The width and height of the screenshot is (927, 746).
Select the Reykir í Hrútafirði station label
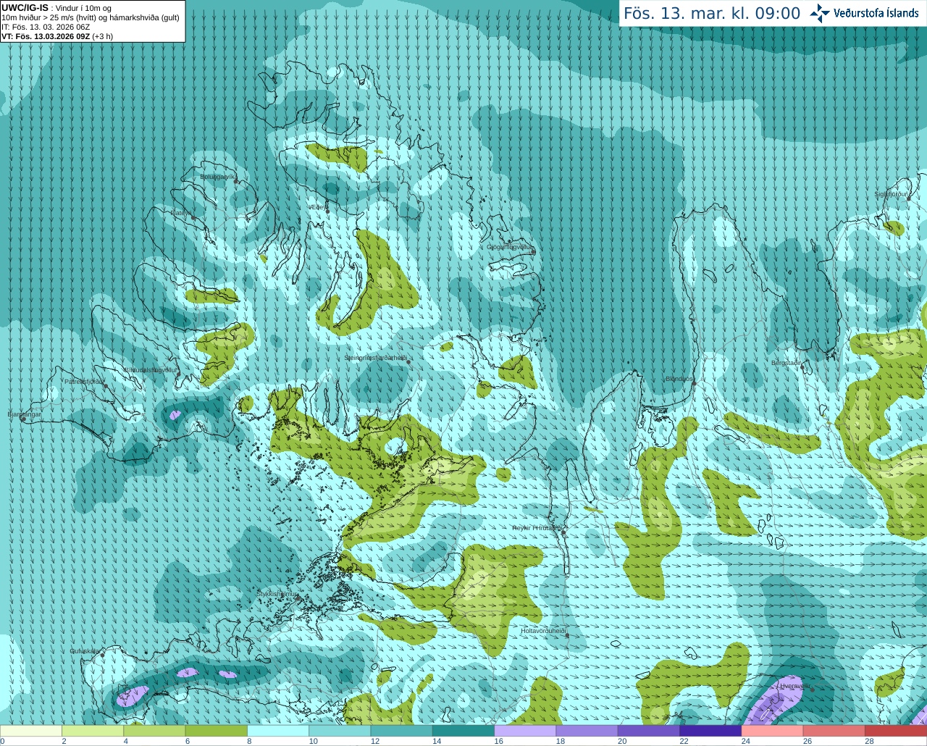click(x=537, y=528)
